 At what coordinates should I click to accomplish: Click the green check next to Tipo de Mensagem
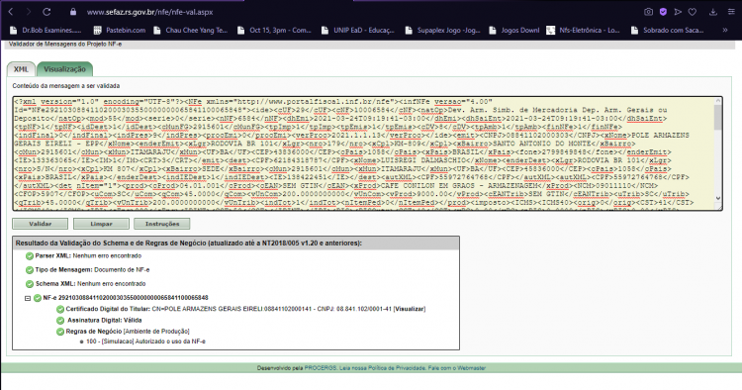pyautogui.click(x=30, y=270)
